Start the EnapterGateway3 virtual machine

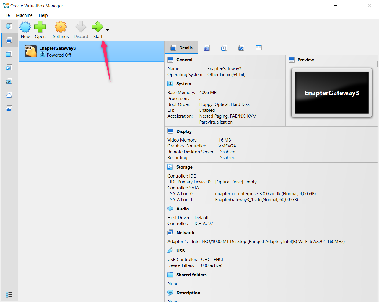(97, 29)
